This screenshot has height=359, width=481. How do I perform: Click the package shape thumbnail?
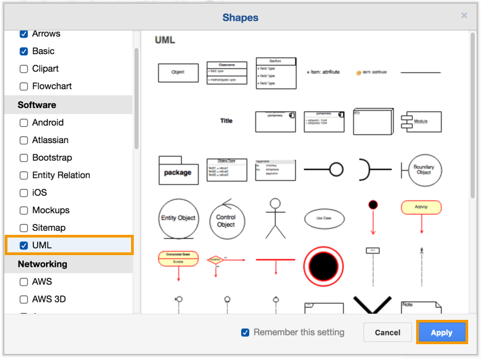pyautogui.click(x=178, y=170)
